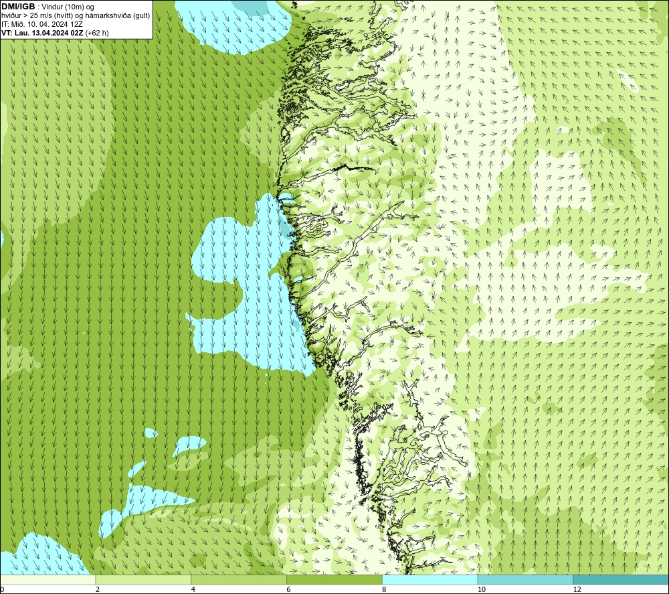The height and width of the screenshot is (594, 669).
Task: Click the '6' scale label
Action: 289,589
